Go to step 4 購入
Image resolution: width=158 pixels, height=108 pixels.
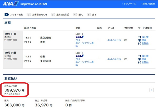[78, 14]
